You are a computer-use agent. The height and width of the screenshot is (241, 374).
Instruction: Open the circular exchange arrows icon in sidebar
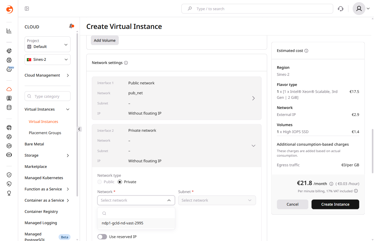(x=9, y=137)
